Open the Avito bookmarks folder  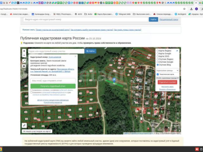(88, 14)
